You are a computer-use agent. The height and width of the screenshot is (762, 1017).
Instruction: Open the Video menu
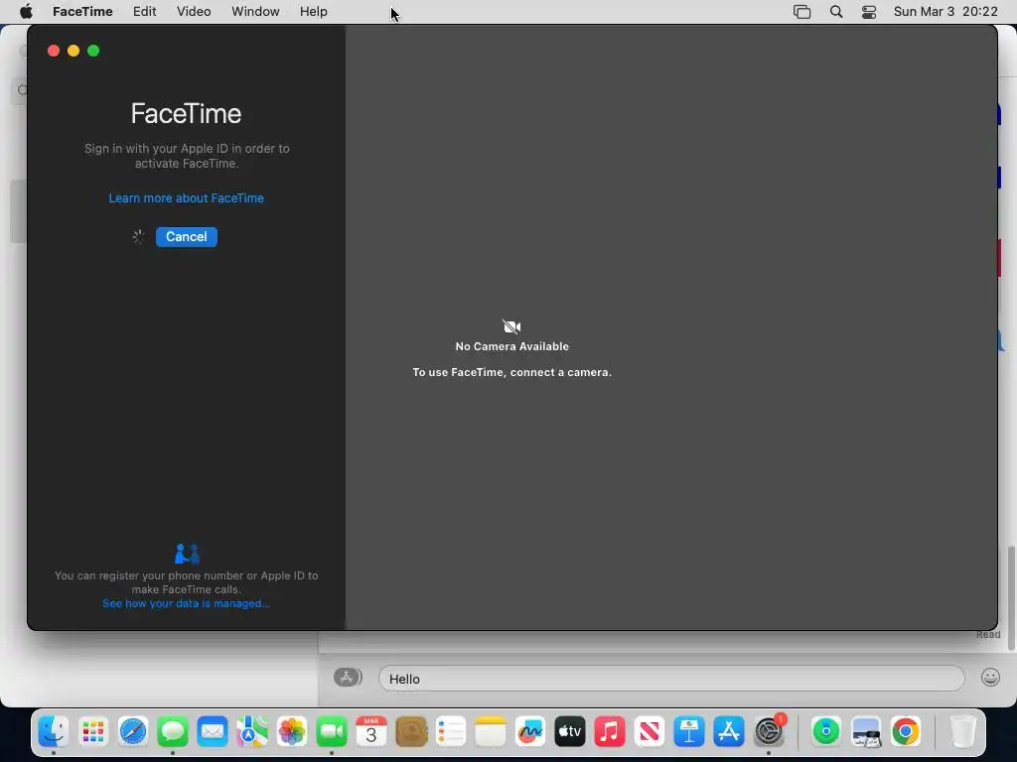tap(194, 12)
